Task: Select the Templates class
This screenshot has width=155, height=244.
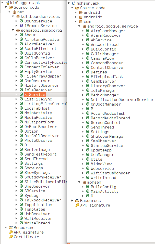Action: (35, 209)
